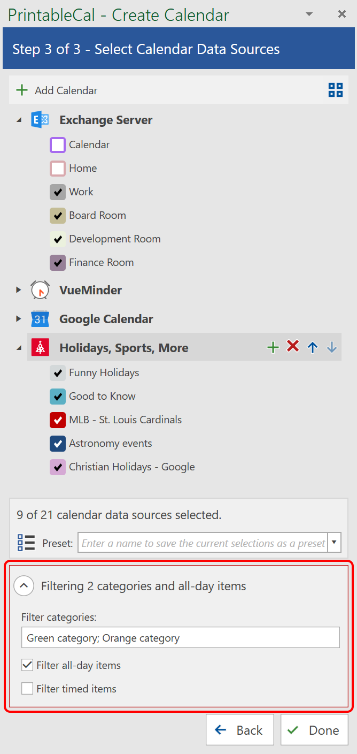Viewport: 357px width, 754px height.
Task: Click the Back button
Action: pos(240,730)
